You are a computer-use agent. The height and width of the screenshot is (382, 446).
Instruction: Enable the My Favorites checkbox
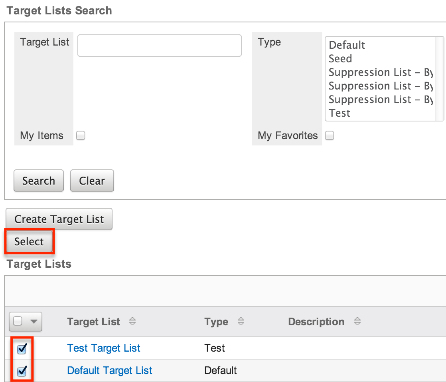pyautogui.click(x=330, y=136)
